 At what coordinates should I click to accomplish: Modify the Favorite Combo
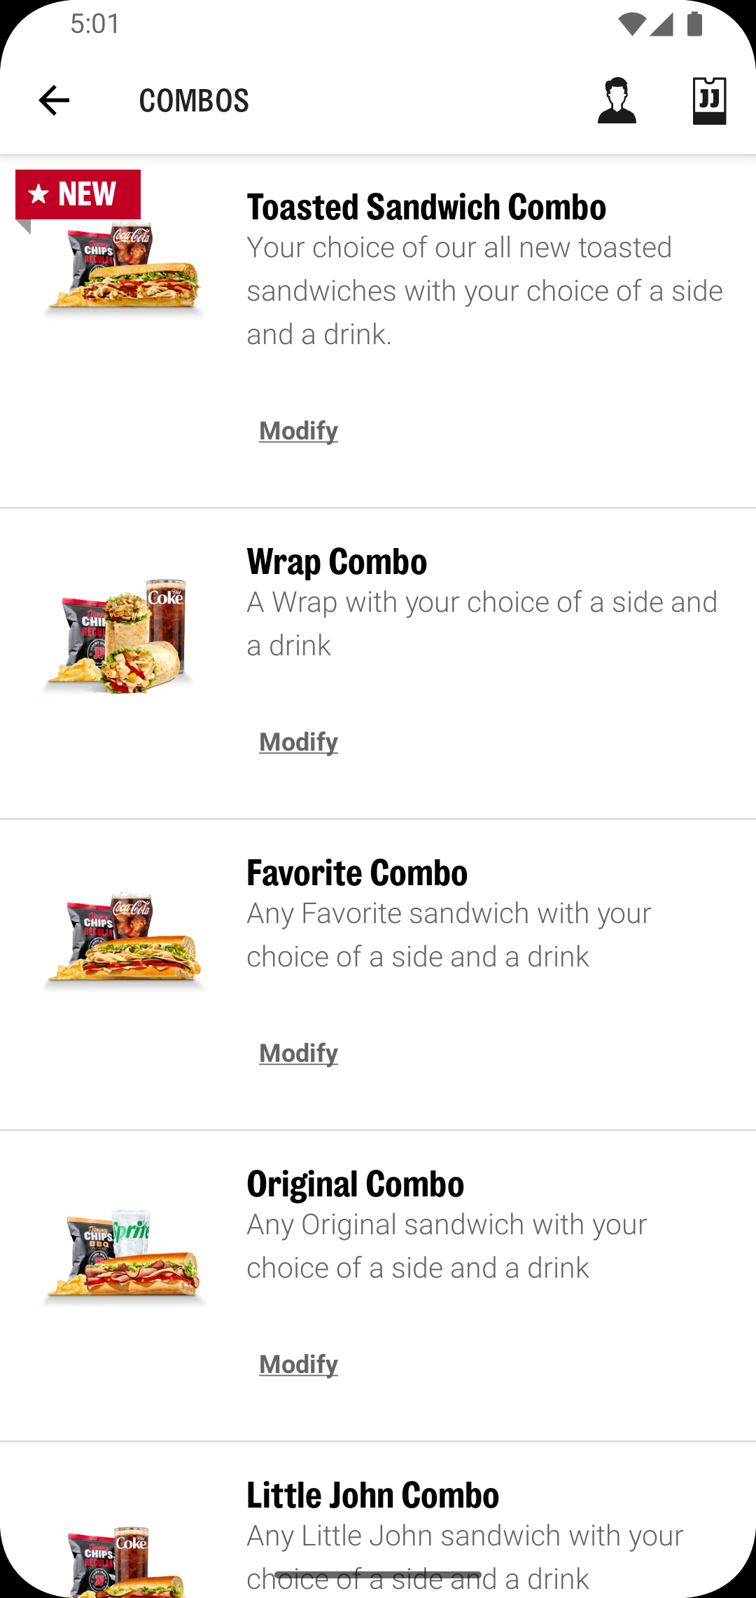(298, 1053)
